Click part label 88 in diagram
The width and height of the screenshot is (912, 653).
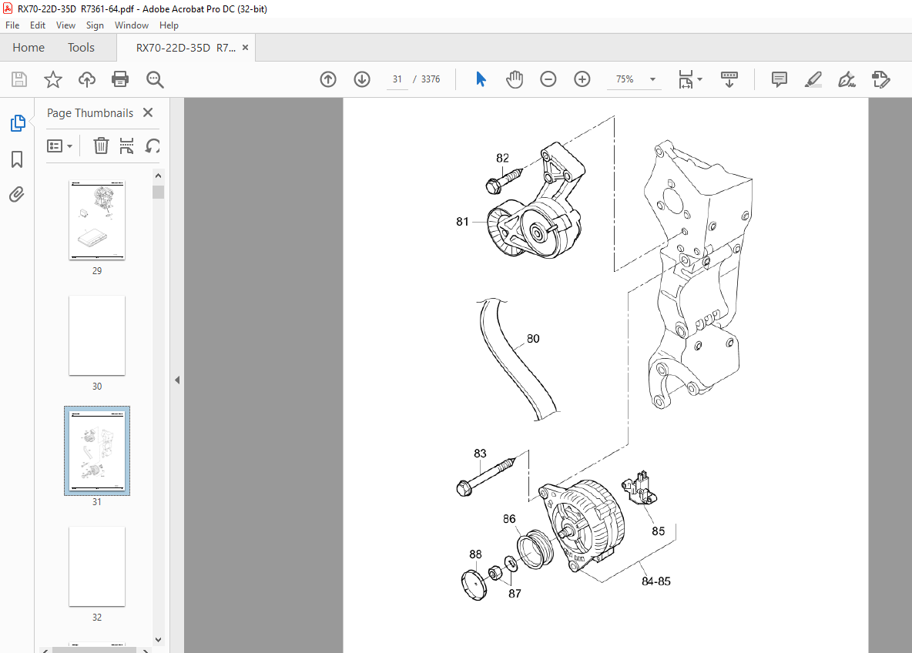(x=475, y=554)
